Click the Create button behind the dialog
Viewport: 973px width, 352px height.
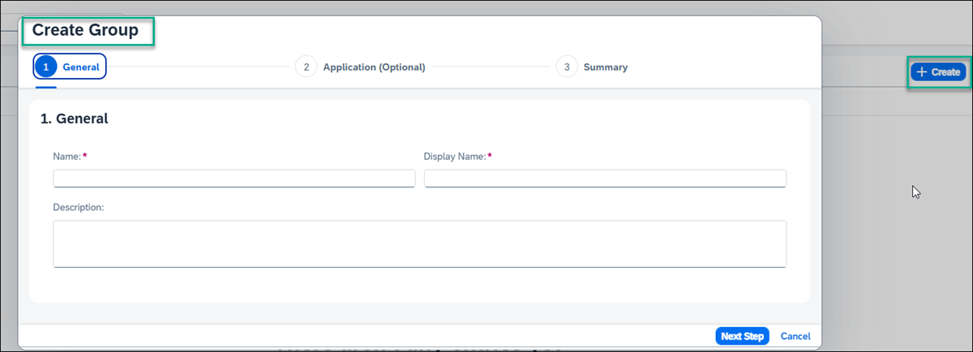[938, 72]
